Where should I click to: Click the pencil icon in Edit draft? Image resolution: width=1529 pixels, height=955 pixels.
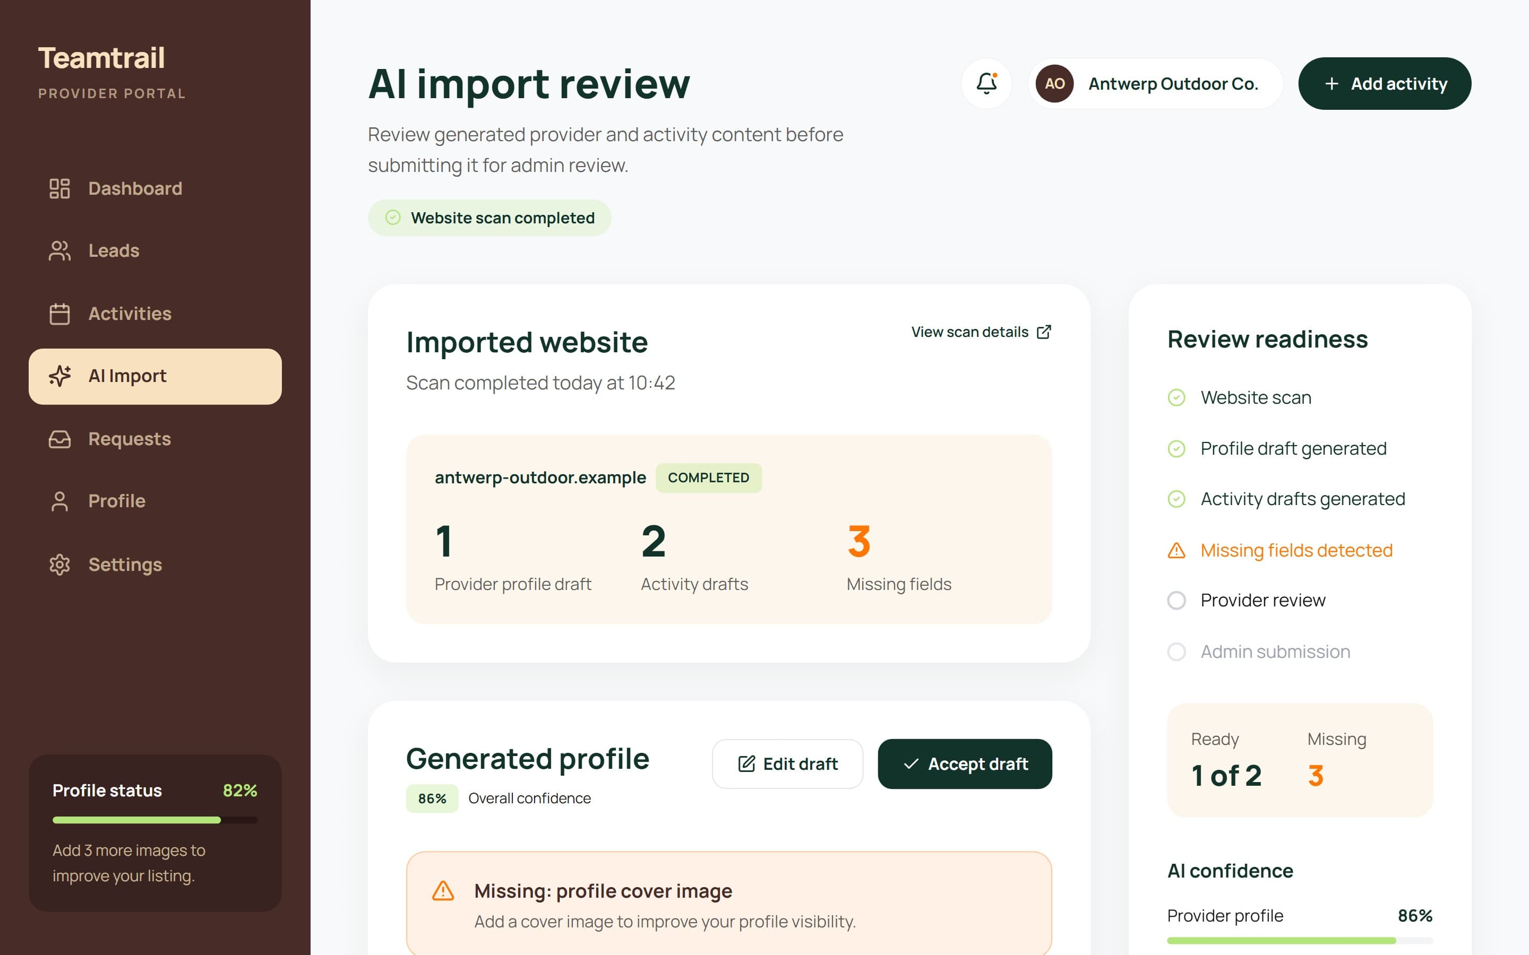(746, 763)
